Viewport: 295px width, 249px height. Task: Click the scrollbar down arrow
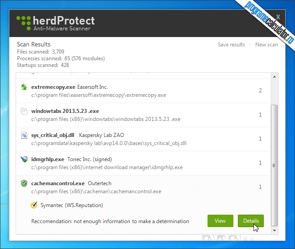pyautogui.click(x=274, y=230)
